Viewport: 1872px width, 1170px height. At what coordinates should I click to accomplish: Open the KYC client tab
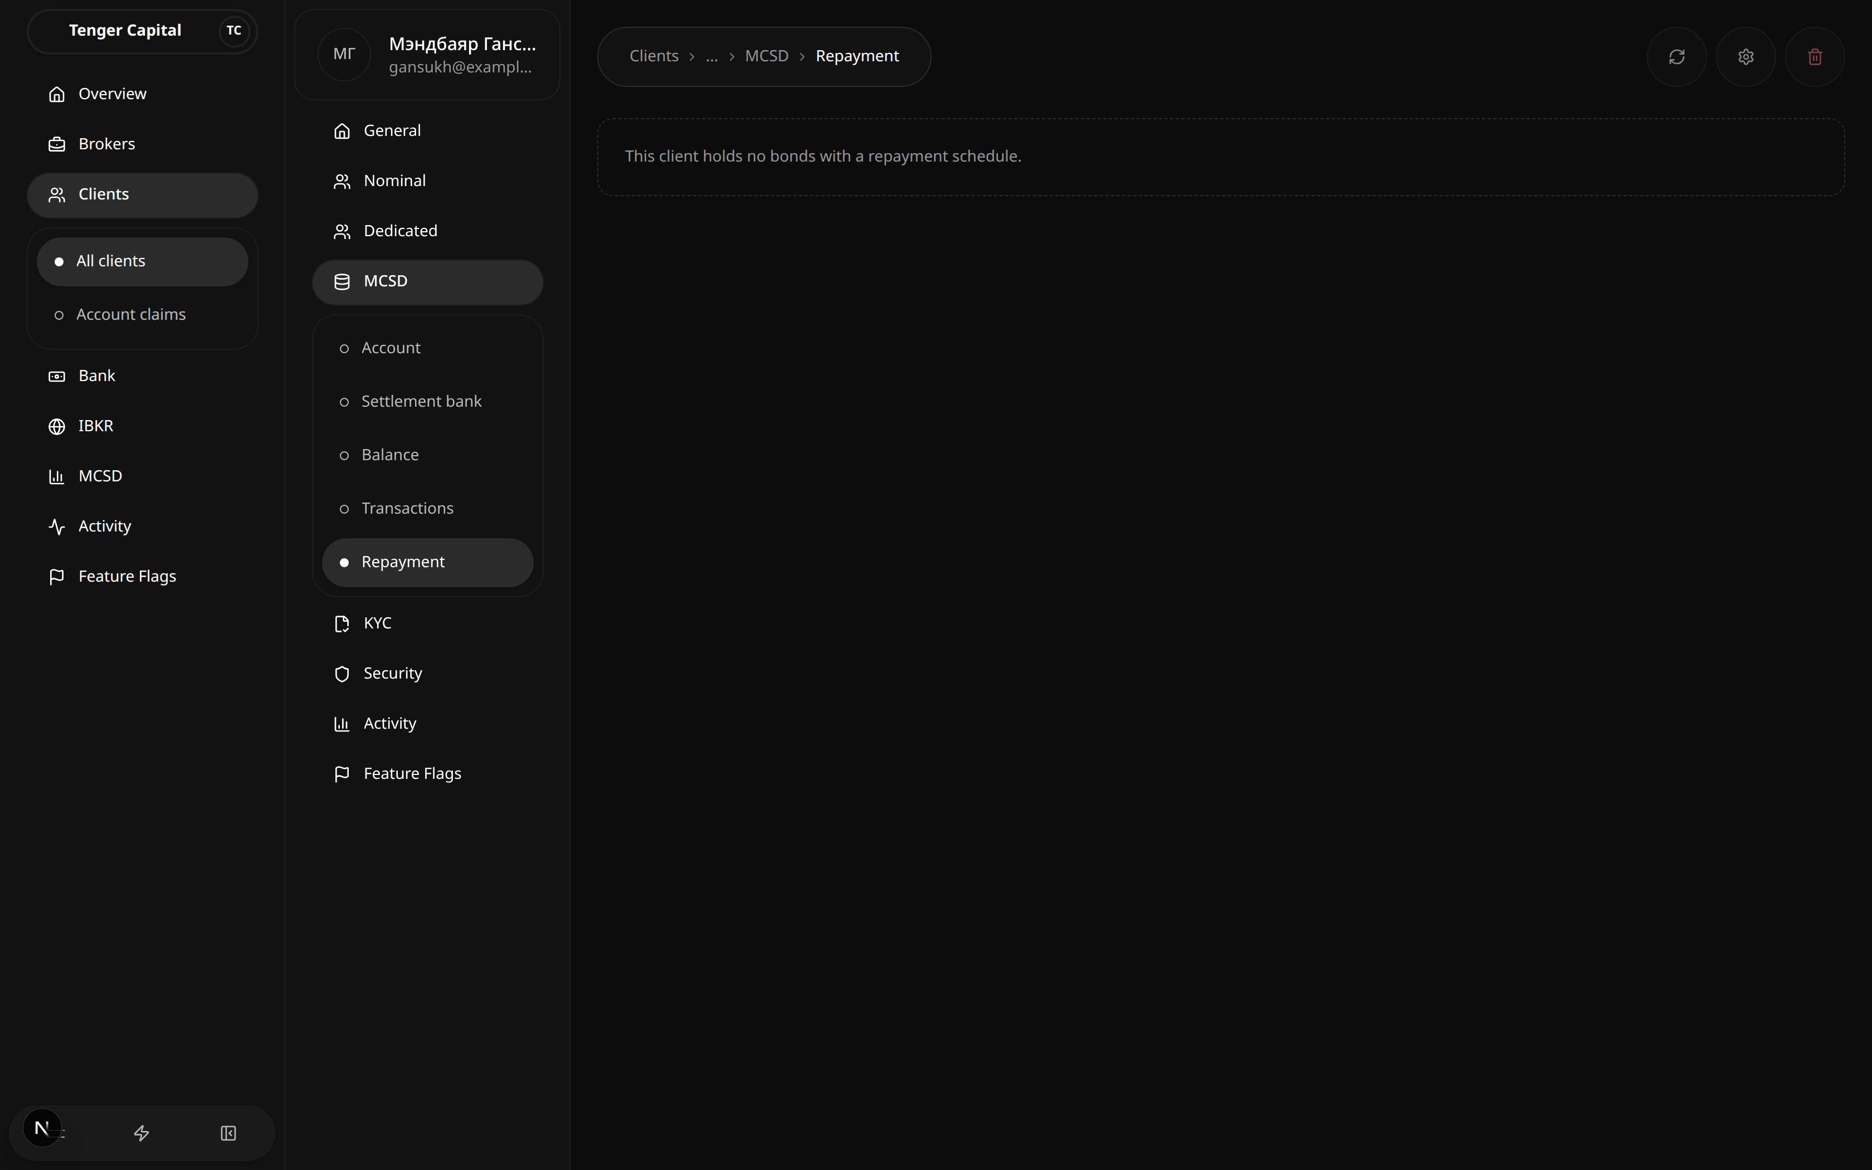(x=428, y=623)
